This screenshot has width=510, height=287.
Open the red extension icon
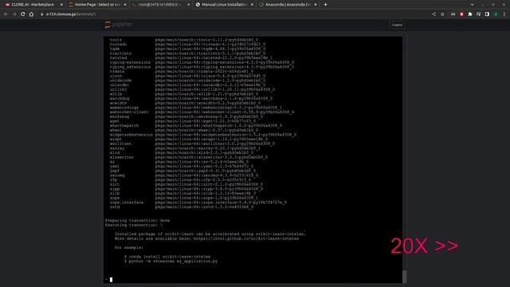click(x=461, y=14)
